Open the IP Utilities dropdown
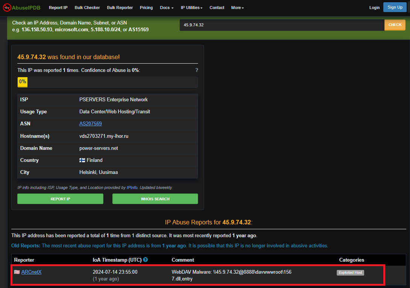This screenshot has height=288, width=410. [x=191, y=8]
